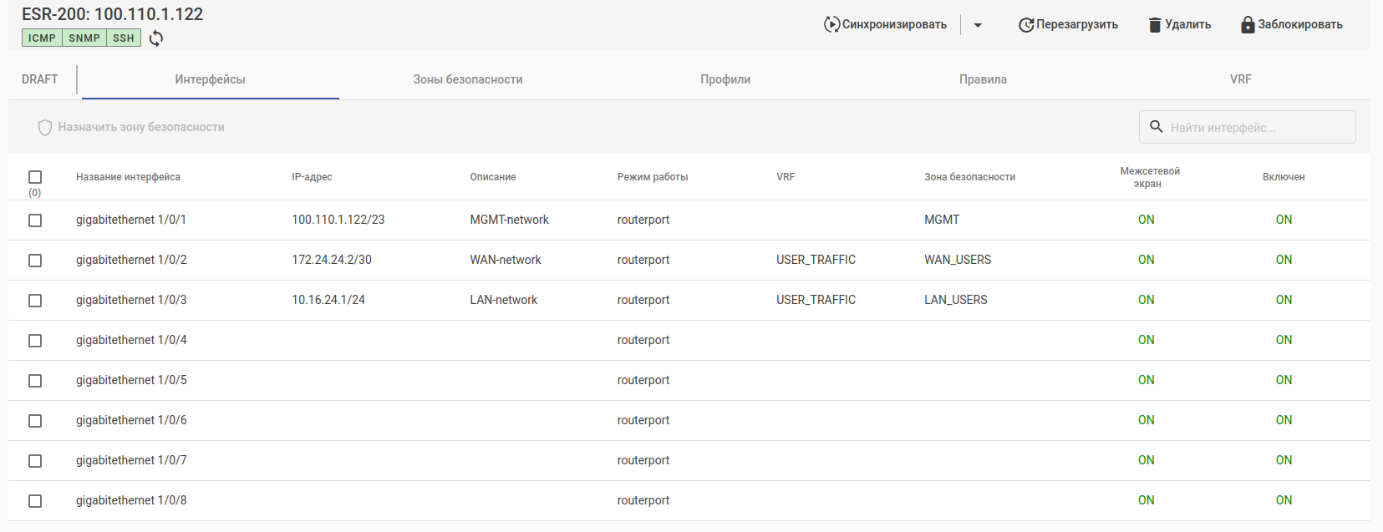The image size is (1383, 532).
Task: Open the Правила tab
Action: coord(983,79)
